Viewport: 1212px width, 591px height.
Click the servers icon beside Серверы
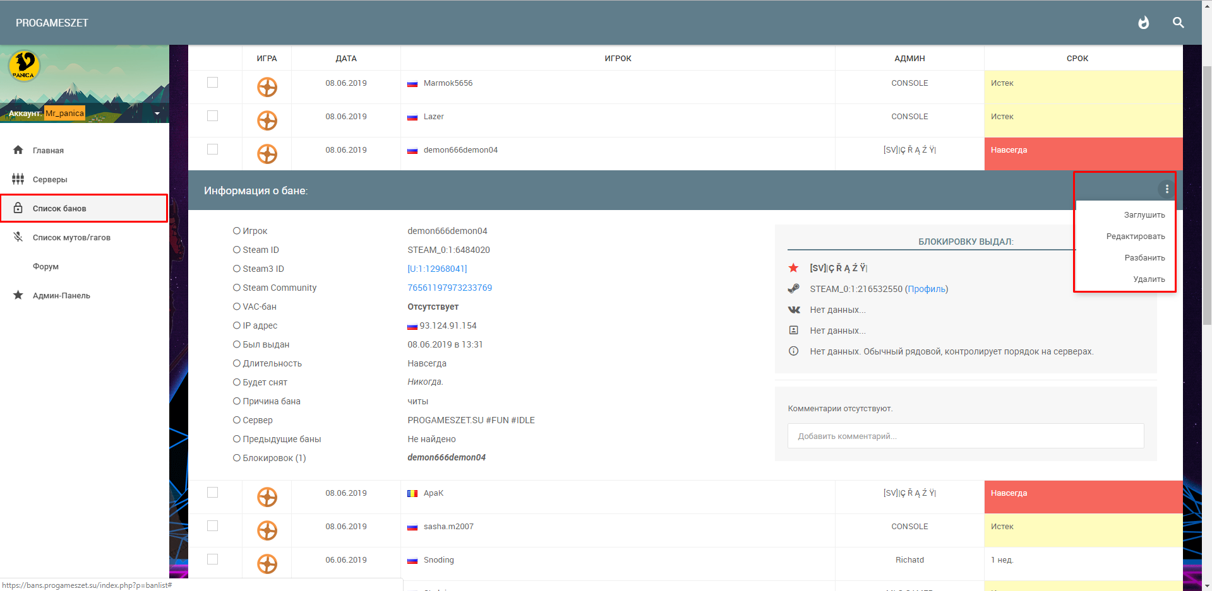[18, 179]
